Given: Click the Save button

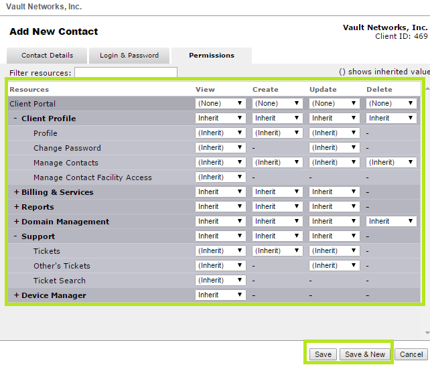Looking at the screenshot, I should 323,354.
